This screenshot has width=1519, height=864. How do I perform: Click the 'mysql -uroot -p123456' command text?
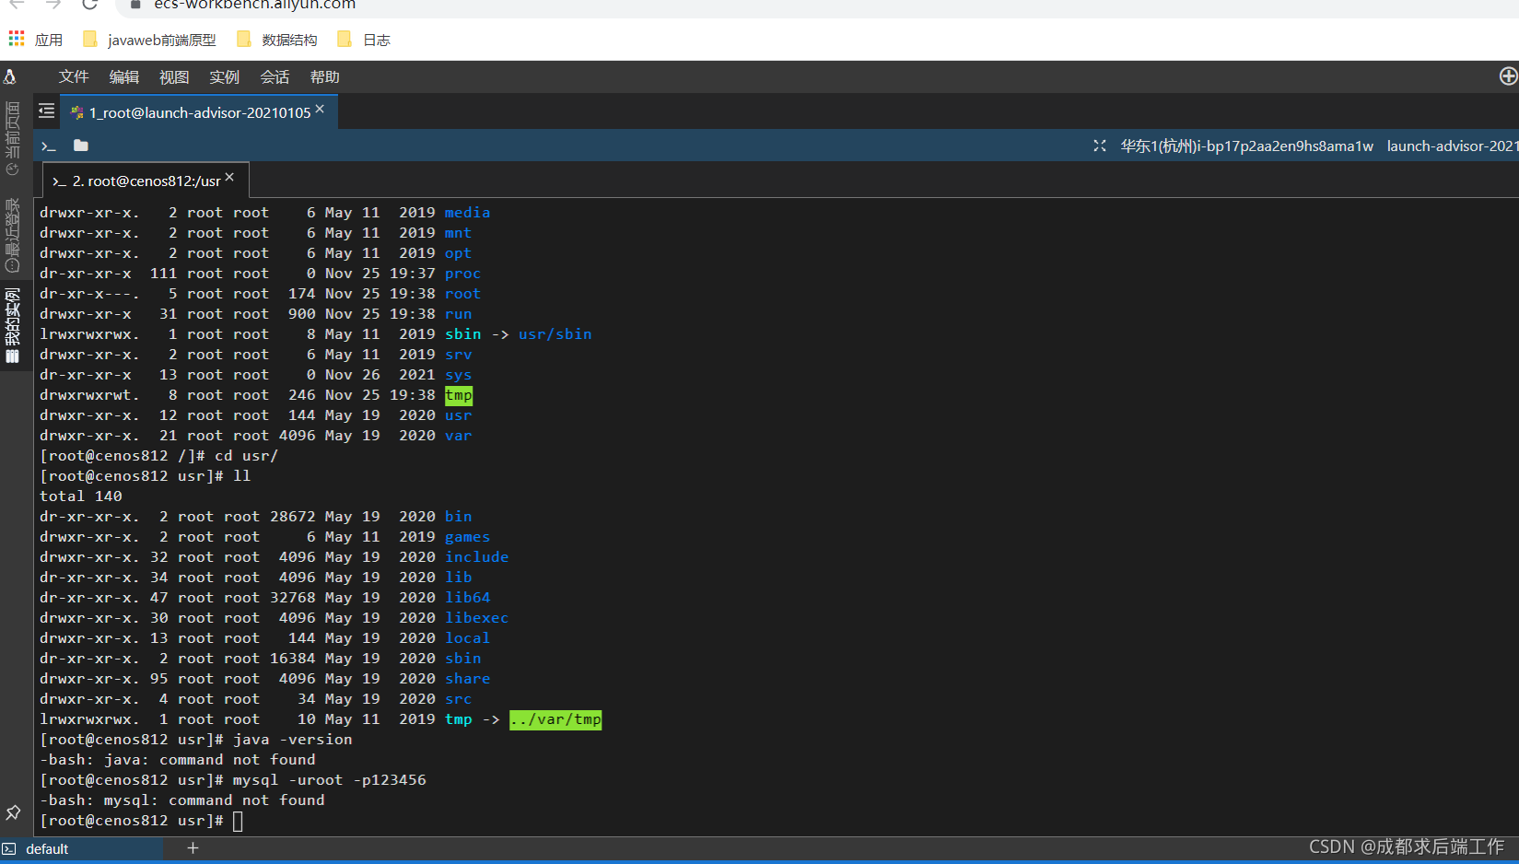(329, 780)
